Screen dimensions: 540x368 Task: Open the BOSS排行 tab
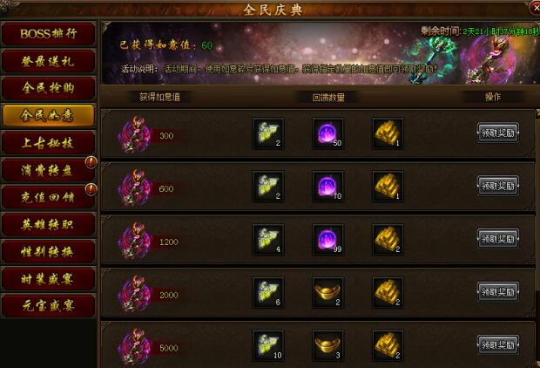48,34
